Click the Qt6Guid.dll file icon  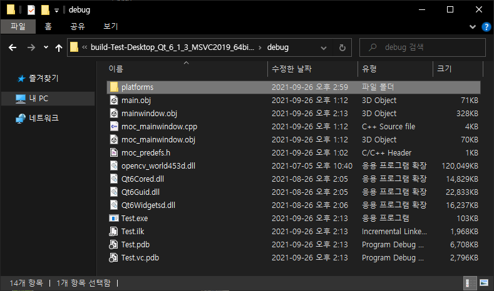114,192
